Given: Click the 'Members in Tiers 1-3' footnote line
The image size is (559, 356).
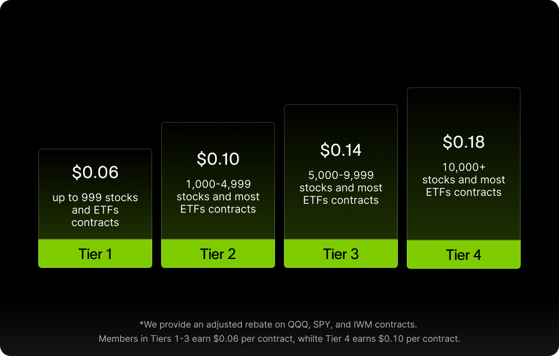Looking at the screenshot, I should tap(279, 339).
